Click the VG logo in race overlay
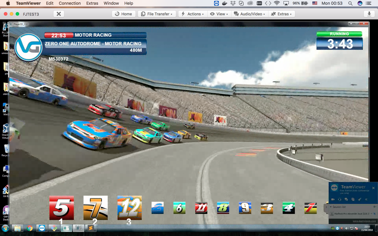Image resolution: width=378 pixels, height=236 pixels. (28, 47)
